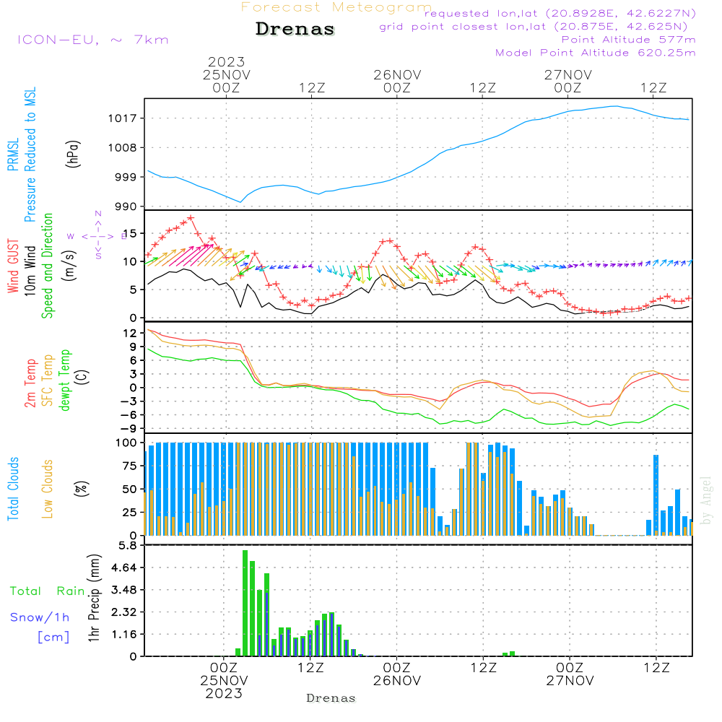Click the "(C)" temperature unit label
722x722 pixels.
pos(81,378)
